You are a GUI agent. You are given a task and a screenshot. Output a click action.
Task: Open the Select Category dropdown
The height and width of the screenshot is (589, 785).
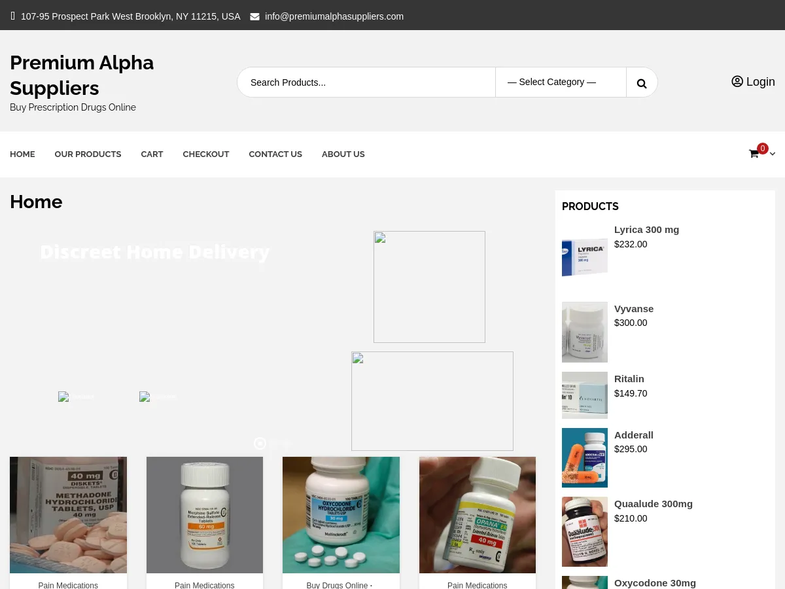(561, 82)
